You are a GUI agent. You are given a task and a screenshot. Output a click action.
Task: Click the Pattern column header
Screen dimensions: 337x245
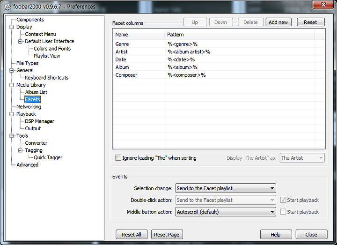[x=240, y=35]
